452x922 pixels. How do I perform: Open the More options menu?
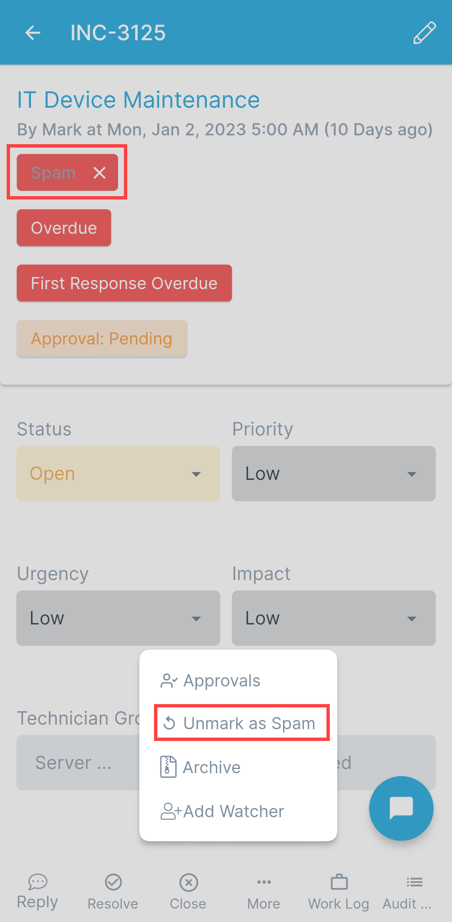pyautogui.click(x=264, y=883)
